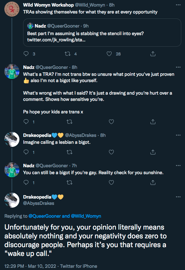
Task: Like Nadz's 'What's a TRA?' tweet
Action: (111, 122)
